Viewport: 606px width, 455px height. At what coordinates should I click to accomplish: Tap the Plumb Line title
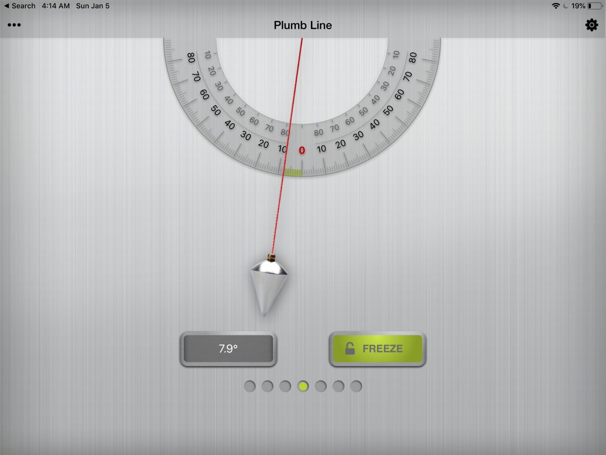tap(303, 25)
